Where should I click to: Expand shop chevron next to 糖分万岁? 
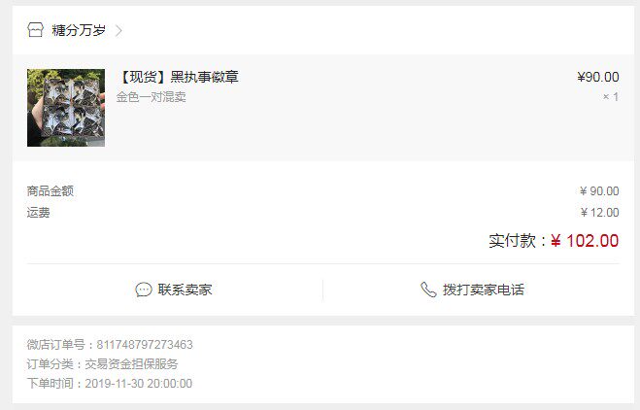coord(118,31)
